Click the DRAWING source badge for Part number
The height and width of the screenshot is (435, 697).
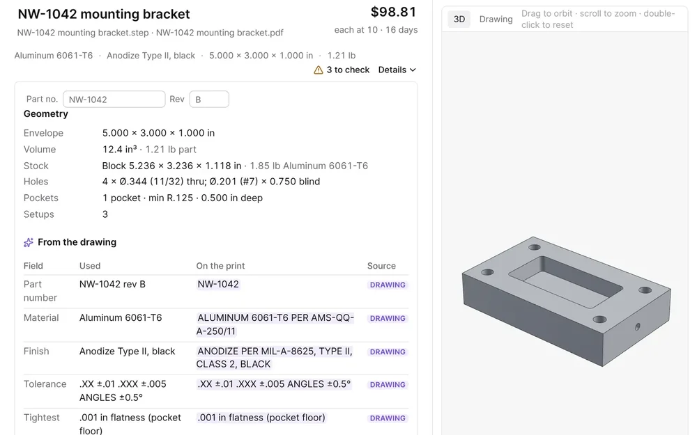pyautogui.click(x=388, y=285)
